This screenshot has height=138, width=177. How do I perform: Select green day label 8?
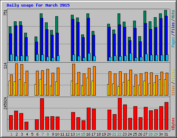48,134
